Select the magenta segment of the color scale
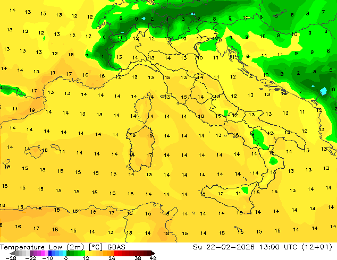This screenshot has width=337, height=260. 43,253
